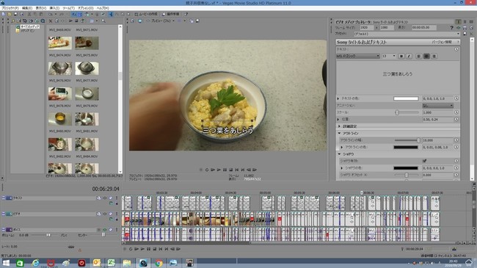477x268 pixels.
Task: Open a project via the folder icon
Action: (x=10, y=14)
